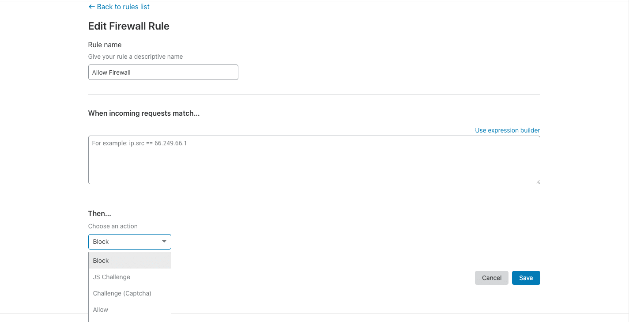Click the 'Edit Firewall Rule' heading
This screenshot has width=629, height=322.
[129, 26]
